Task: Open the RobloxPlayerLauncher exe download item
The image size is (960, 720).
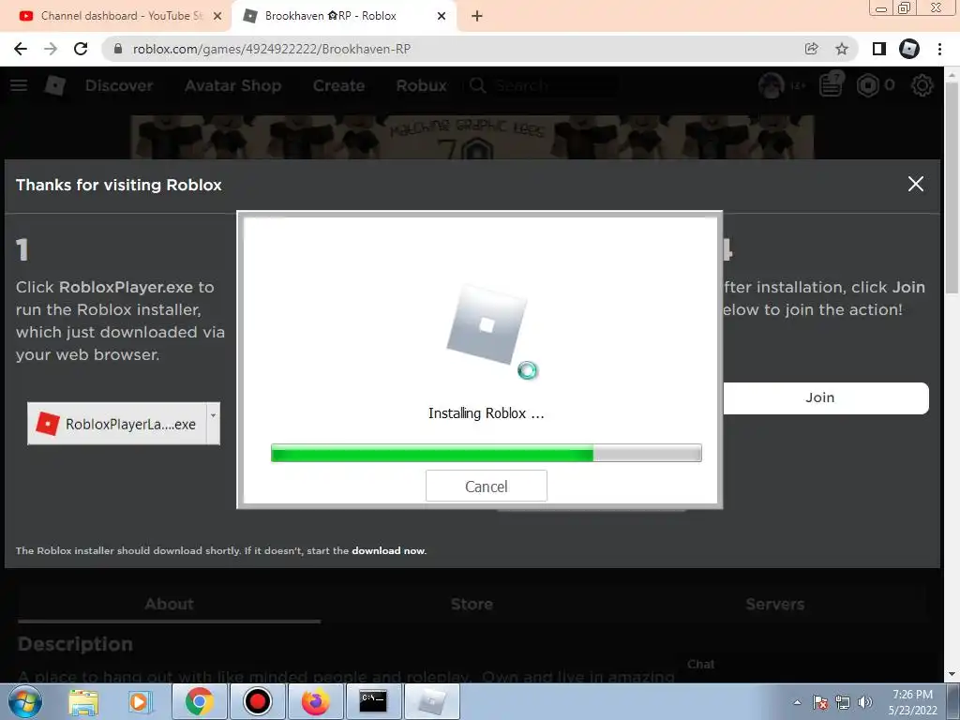Action: pyautogui.click(x=117, y=424)
